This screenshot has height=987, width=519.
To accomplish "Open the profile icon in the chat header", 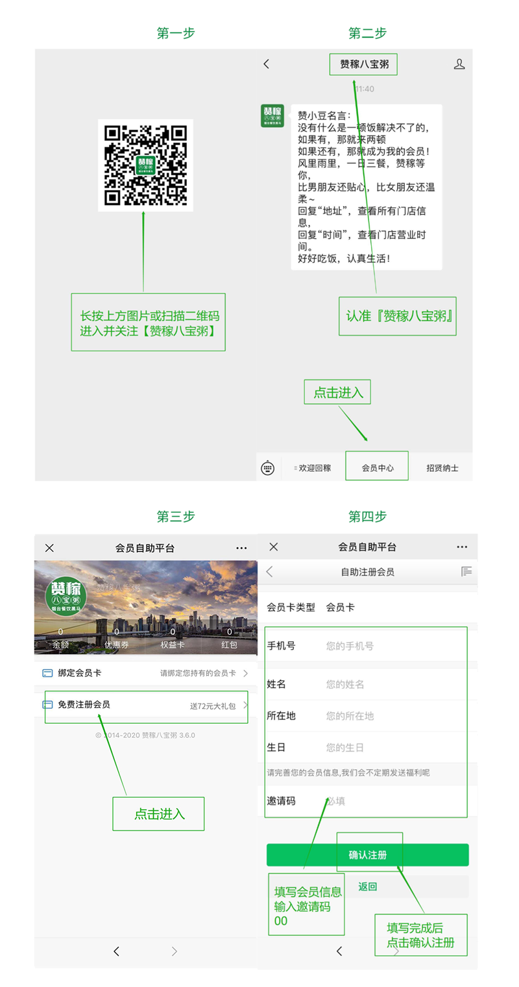I will pyautogui.click(x=459, y=64).
